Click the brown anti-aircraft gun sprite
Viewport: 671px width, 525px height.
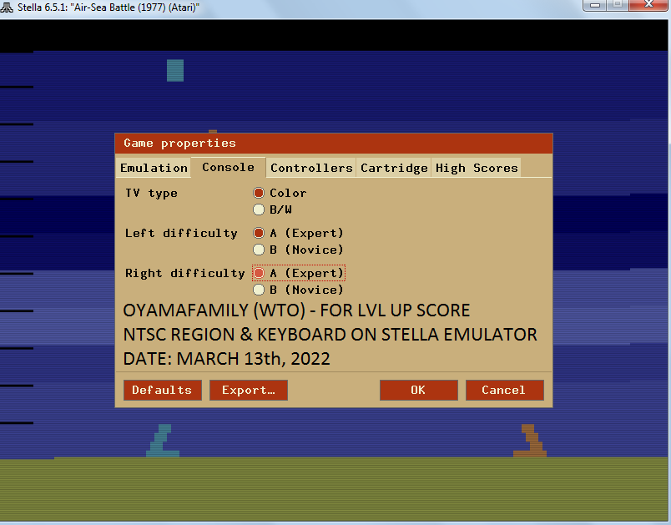(x=530, y=440)
